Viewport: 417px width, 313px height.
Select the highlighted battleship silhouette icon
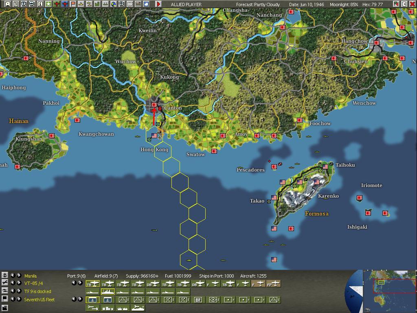(x=108, y=292)
